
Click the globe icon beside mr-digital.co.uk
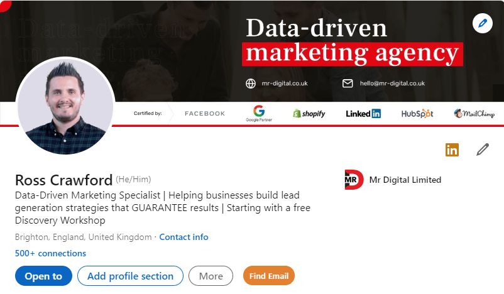[x=251, y=84]
